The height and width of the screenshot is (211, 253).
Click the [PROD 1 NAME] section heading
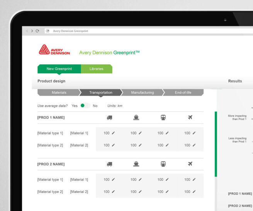tap(51, 118)
